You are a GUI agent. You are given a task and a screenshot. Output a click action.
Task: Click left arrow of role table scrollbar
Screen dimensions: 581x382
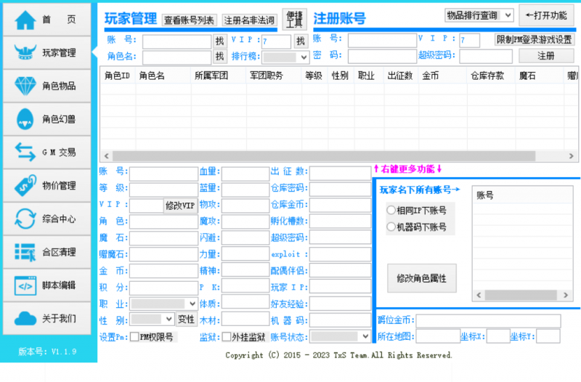[106, 156]
